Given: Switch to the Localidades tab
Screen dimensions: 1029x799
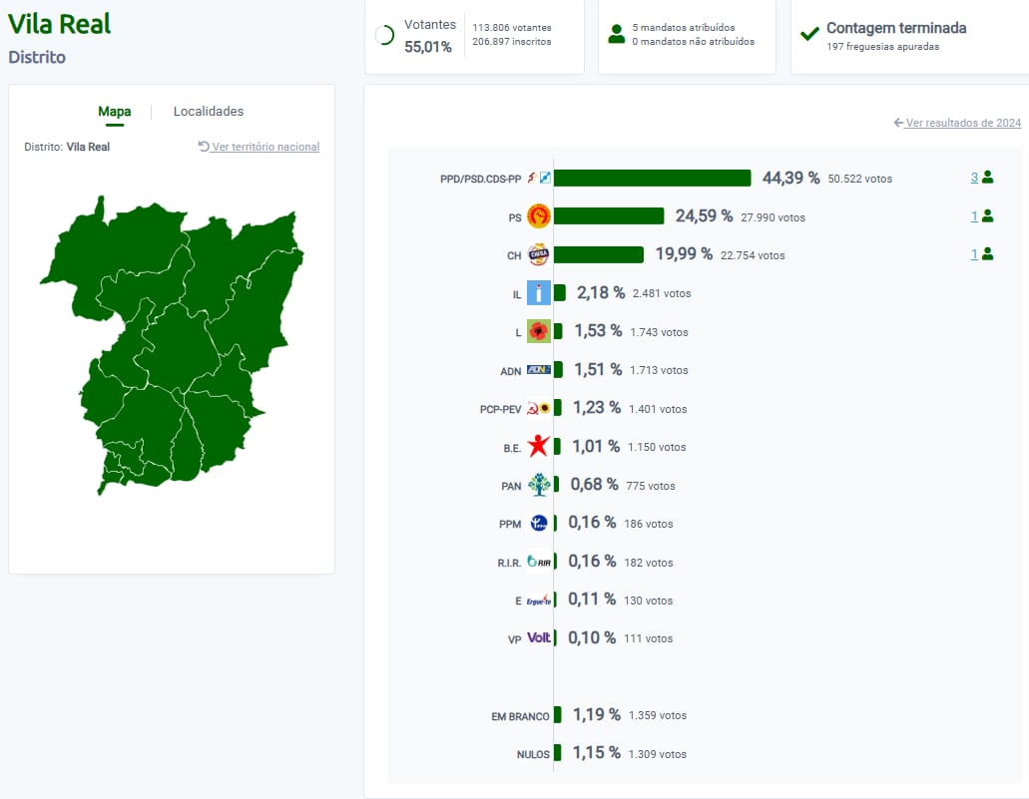Looking at the screenshot, I should 209,112.
